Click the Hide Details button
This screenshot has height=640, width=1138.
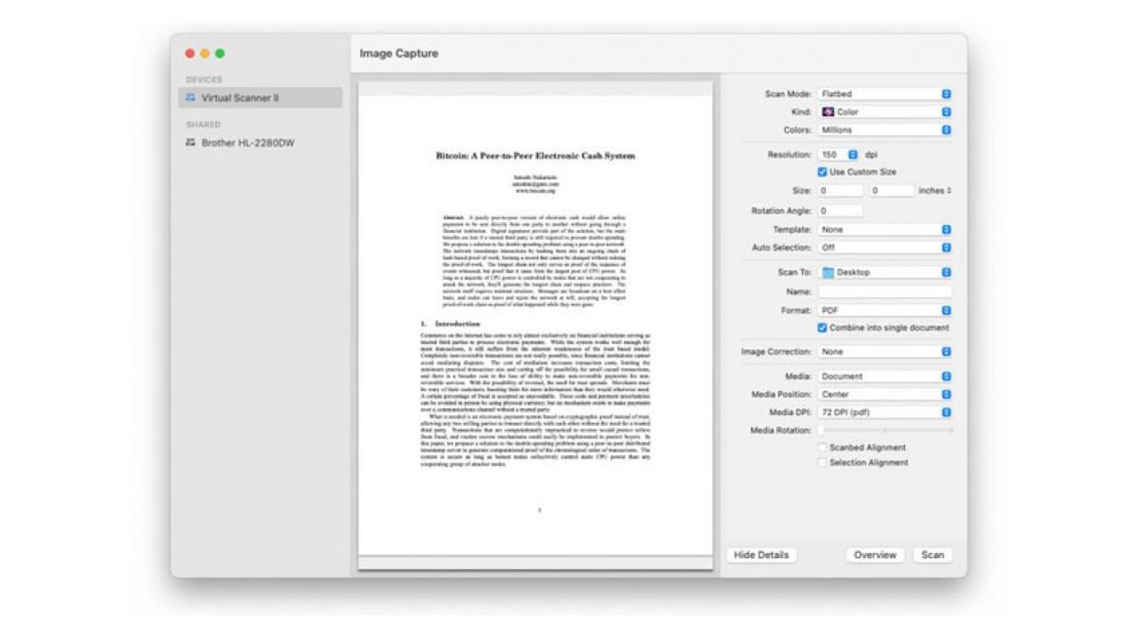(761, 555)
